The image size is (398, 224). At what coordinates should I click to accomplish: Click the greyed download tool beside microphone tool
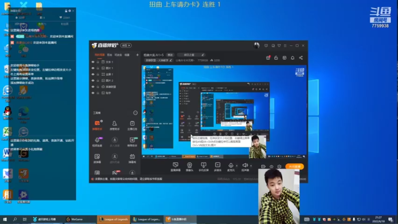[x=114, y=142]
